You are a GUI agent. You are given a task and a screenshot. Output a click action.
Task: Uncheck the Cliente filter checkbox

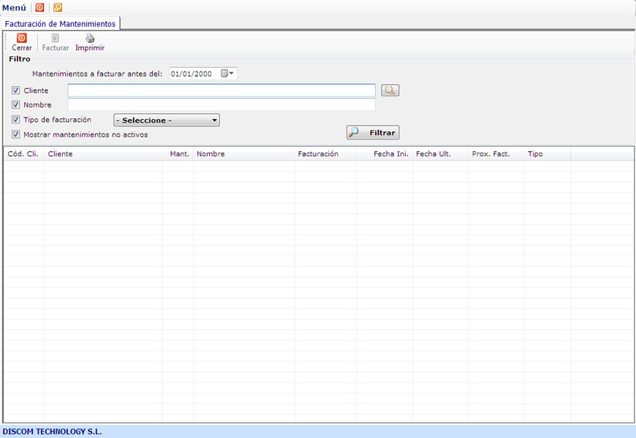click(16, 91)
